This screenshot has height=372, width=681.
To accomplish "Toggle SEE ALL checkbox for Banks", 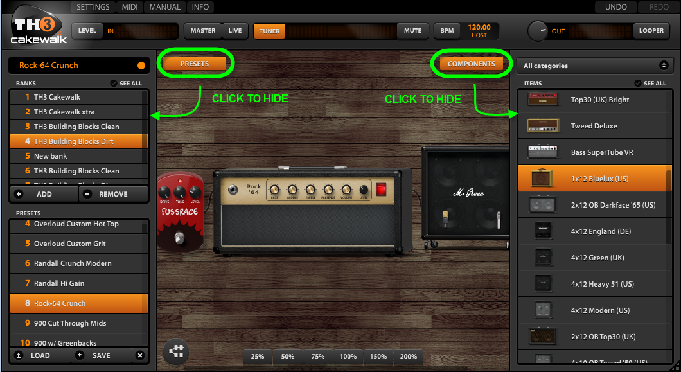I will [x=113, y=83].
